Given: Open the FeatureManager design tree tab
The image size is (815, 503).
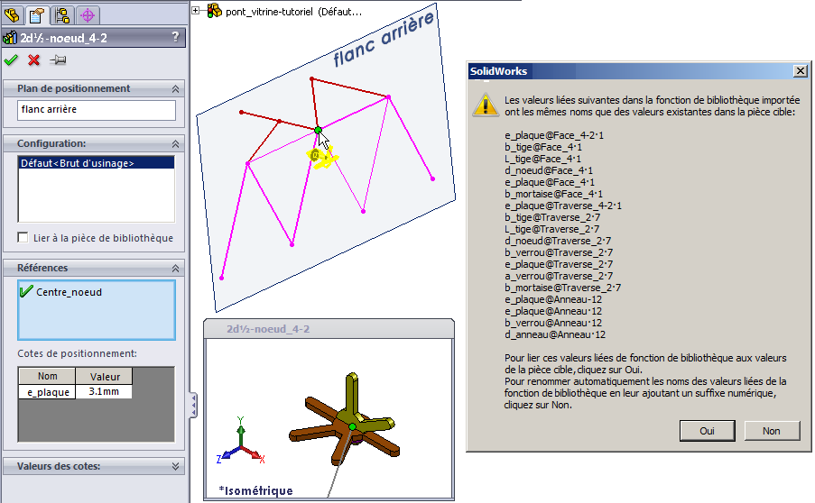Looking at the screenshot, I should [x=12, y=14].
